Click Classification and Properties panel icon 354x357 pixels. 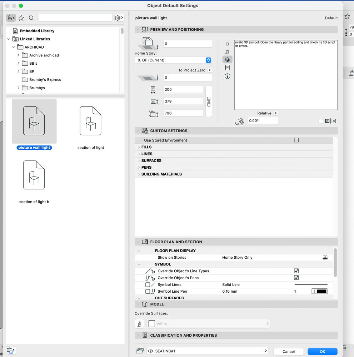145,335
